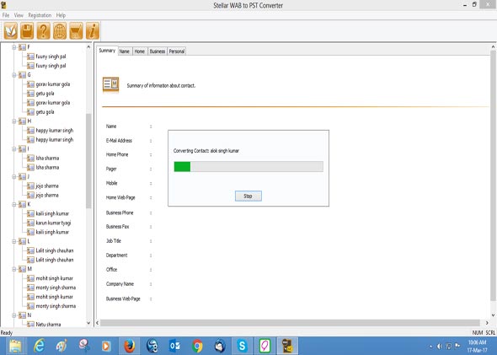Collapse the G group in contact tree

pos(14,75)
